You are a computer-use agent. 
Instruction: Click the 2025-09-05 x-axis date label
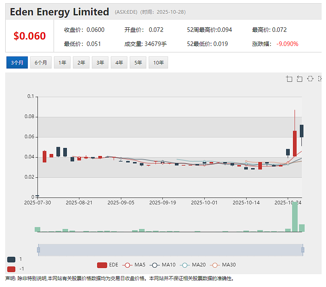121,203
